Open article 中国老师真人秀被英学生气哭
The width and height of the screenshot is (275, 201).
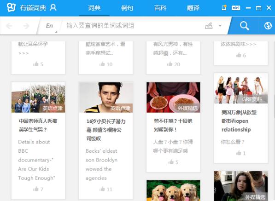38,125
